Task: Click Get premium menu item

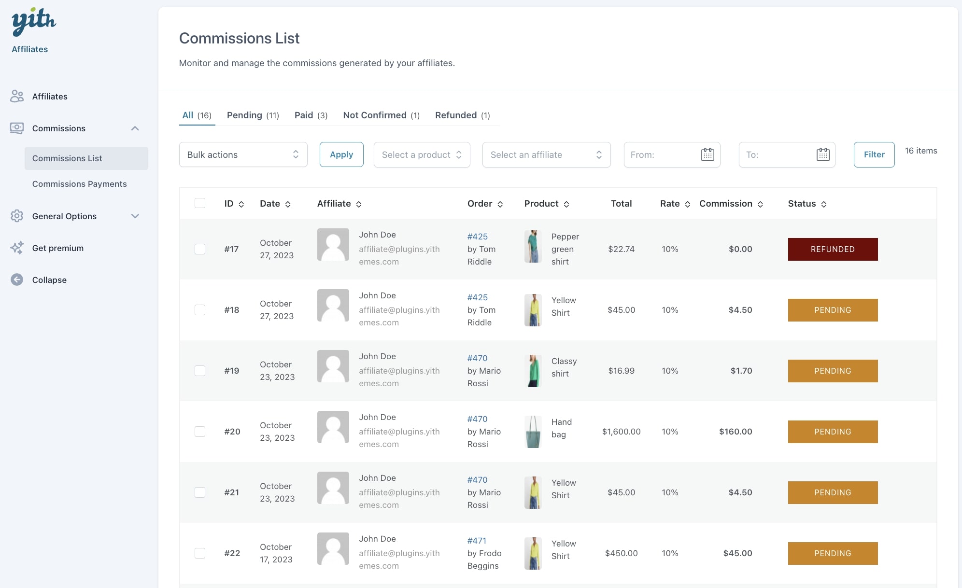Action: [x=58, y=248]
